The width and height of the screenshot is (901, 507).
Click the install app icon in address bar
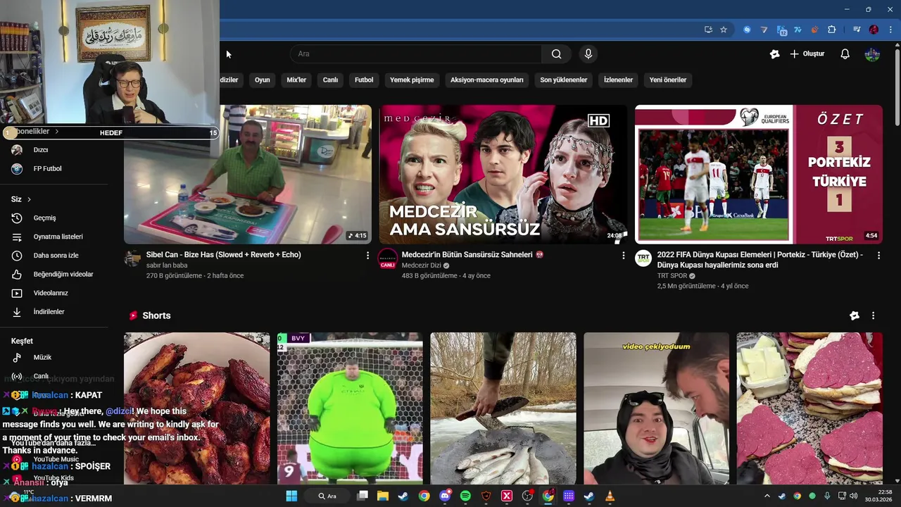coord(708,30)
